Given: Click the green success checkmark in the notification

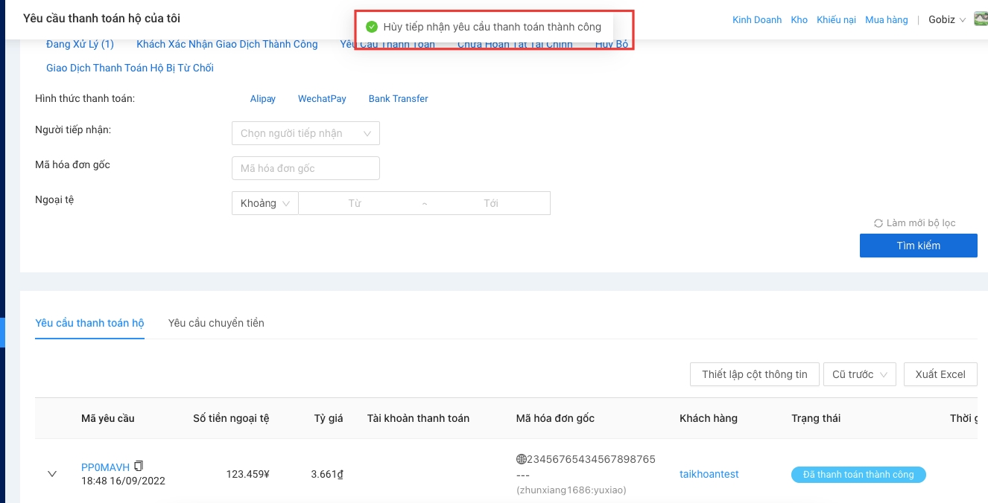Looking at the screenshot, I should point(372,27).
